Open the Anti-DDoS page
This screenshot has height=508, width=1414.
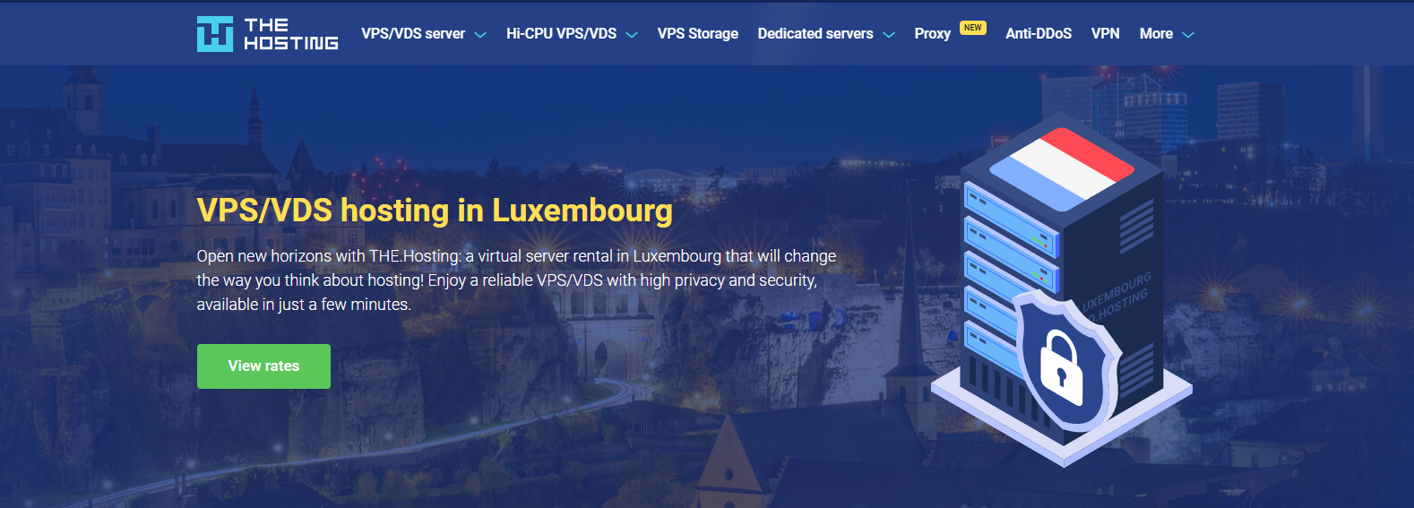click(1039, 34)
